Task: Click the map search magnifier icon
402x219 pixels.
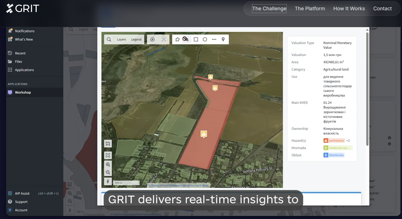Action: click(109, 39)
